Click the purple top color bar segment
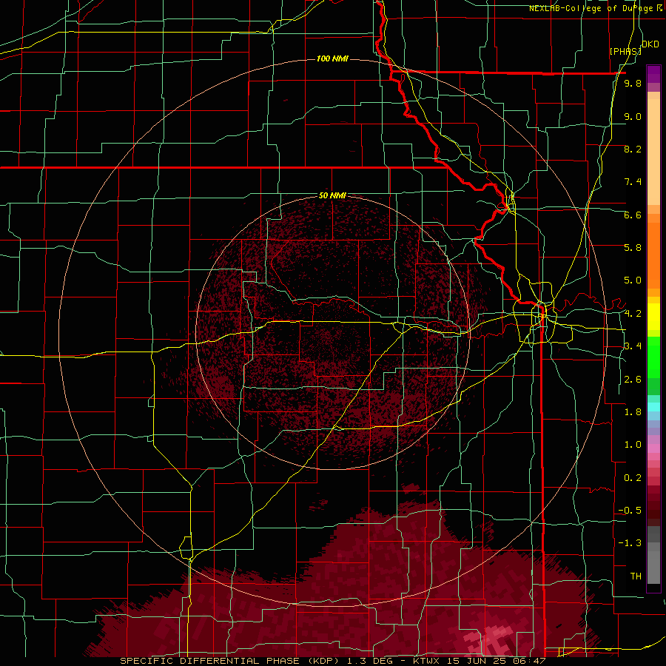 click(653, 74)
